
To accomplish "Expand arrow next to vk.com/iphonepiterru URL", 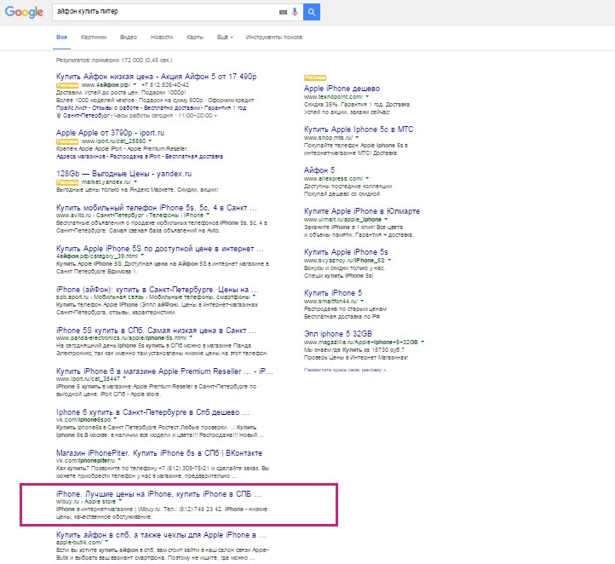I will (x=119, y=460).
